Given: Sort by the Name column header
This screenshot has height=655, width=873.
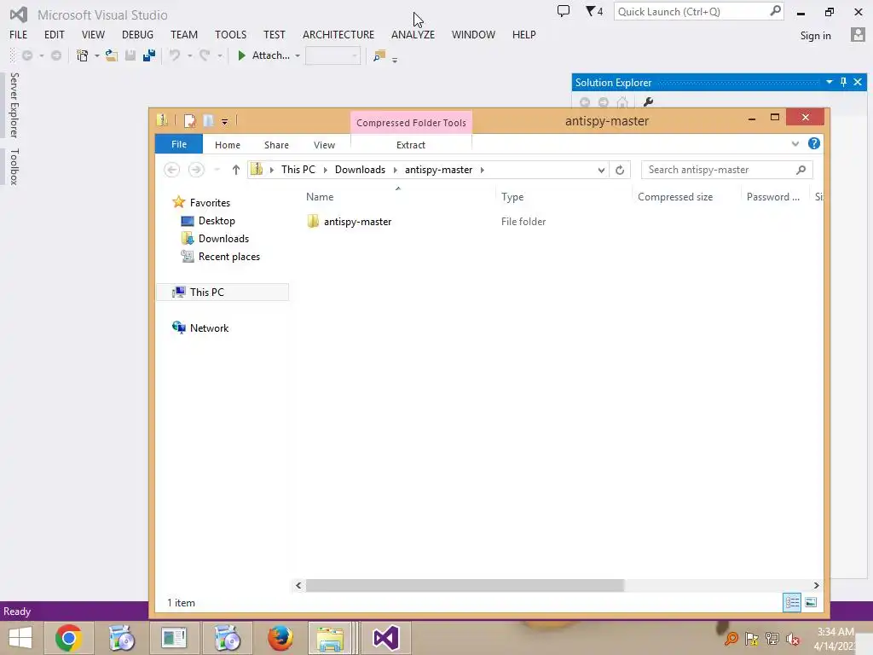Looking at the screenshot, I should pyautogui.click(x=320, y=197).
